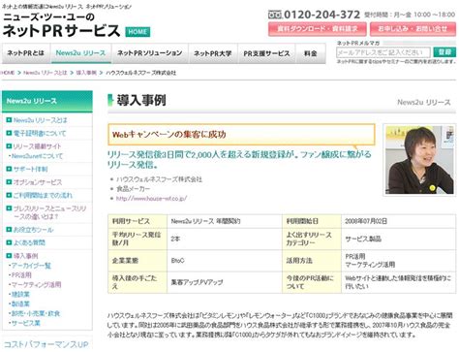This screenshot has height=352, width=459.
Task: Open PR活用 sidebar sub-link
Action: pyautogui.click(x=21, y=275)
